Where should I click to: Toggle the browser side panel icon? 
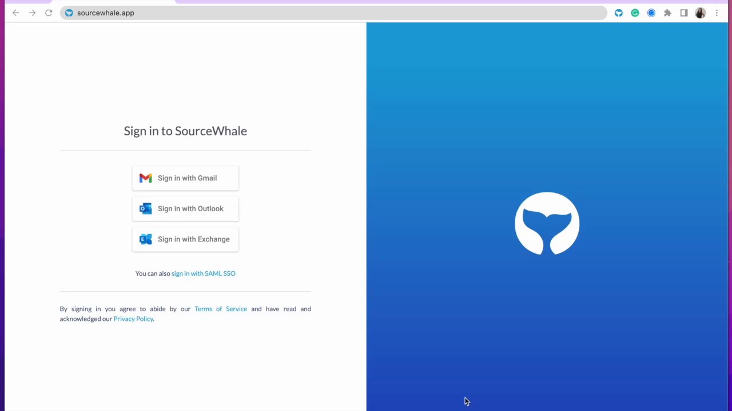683,13
